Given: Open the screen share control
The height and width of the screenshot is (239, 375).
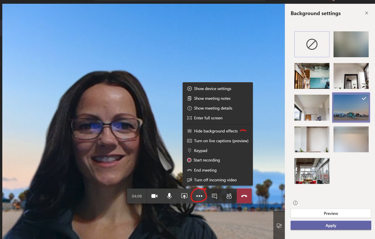Looking at the screenshot, I should [184, 196].
